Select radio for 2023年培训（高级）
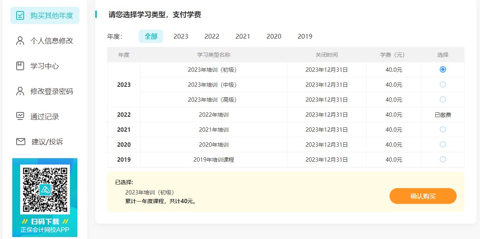Viewport: 480px width, 239px height. tap(443, 99)
